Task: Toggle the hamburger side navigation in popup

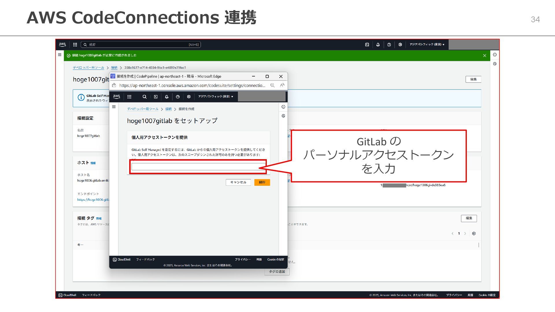Action: (114, 107)
